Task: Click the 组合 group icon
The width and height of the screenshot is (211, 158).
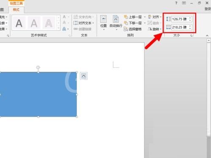Action: (150, 23)
